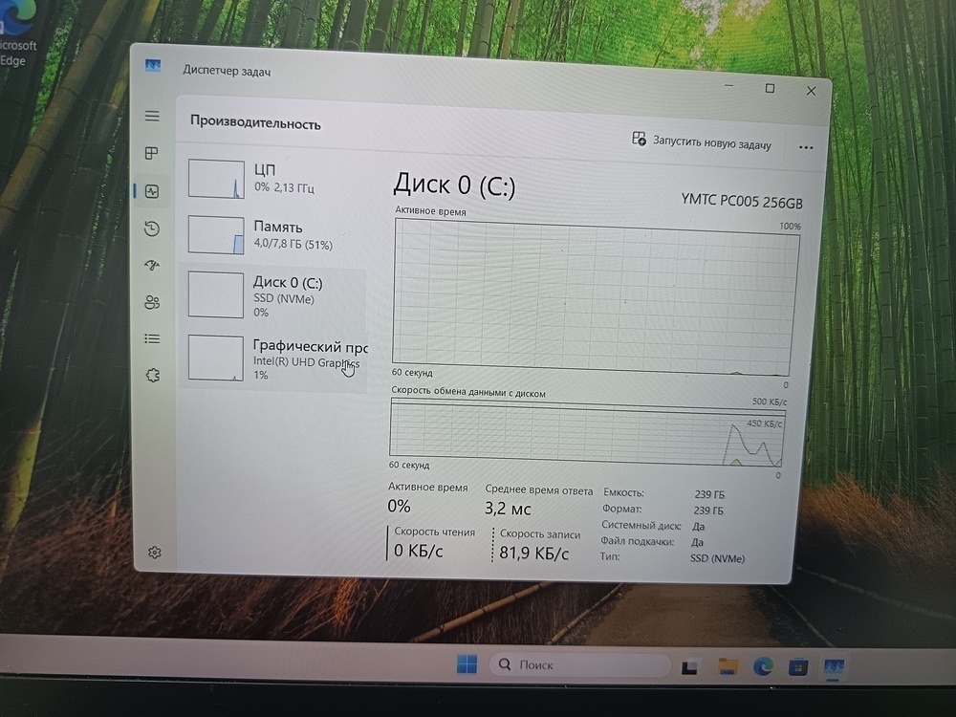Switch to the Processes page icon
The image size is (956, 717).
tap(152, 153)
